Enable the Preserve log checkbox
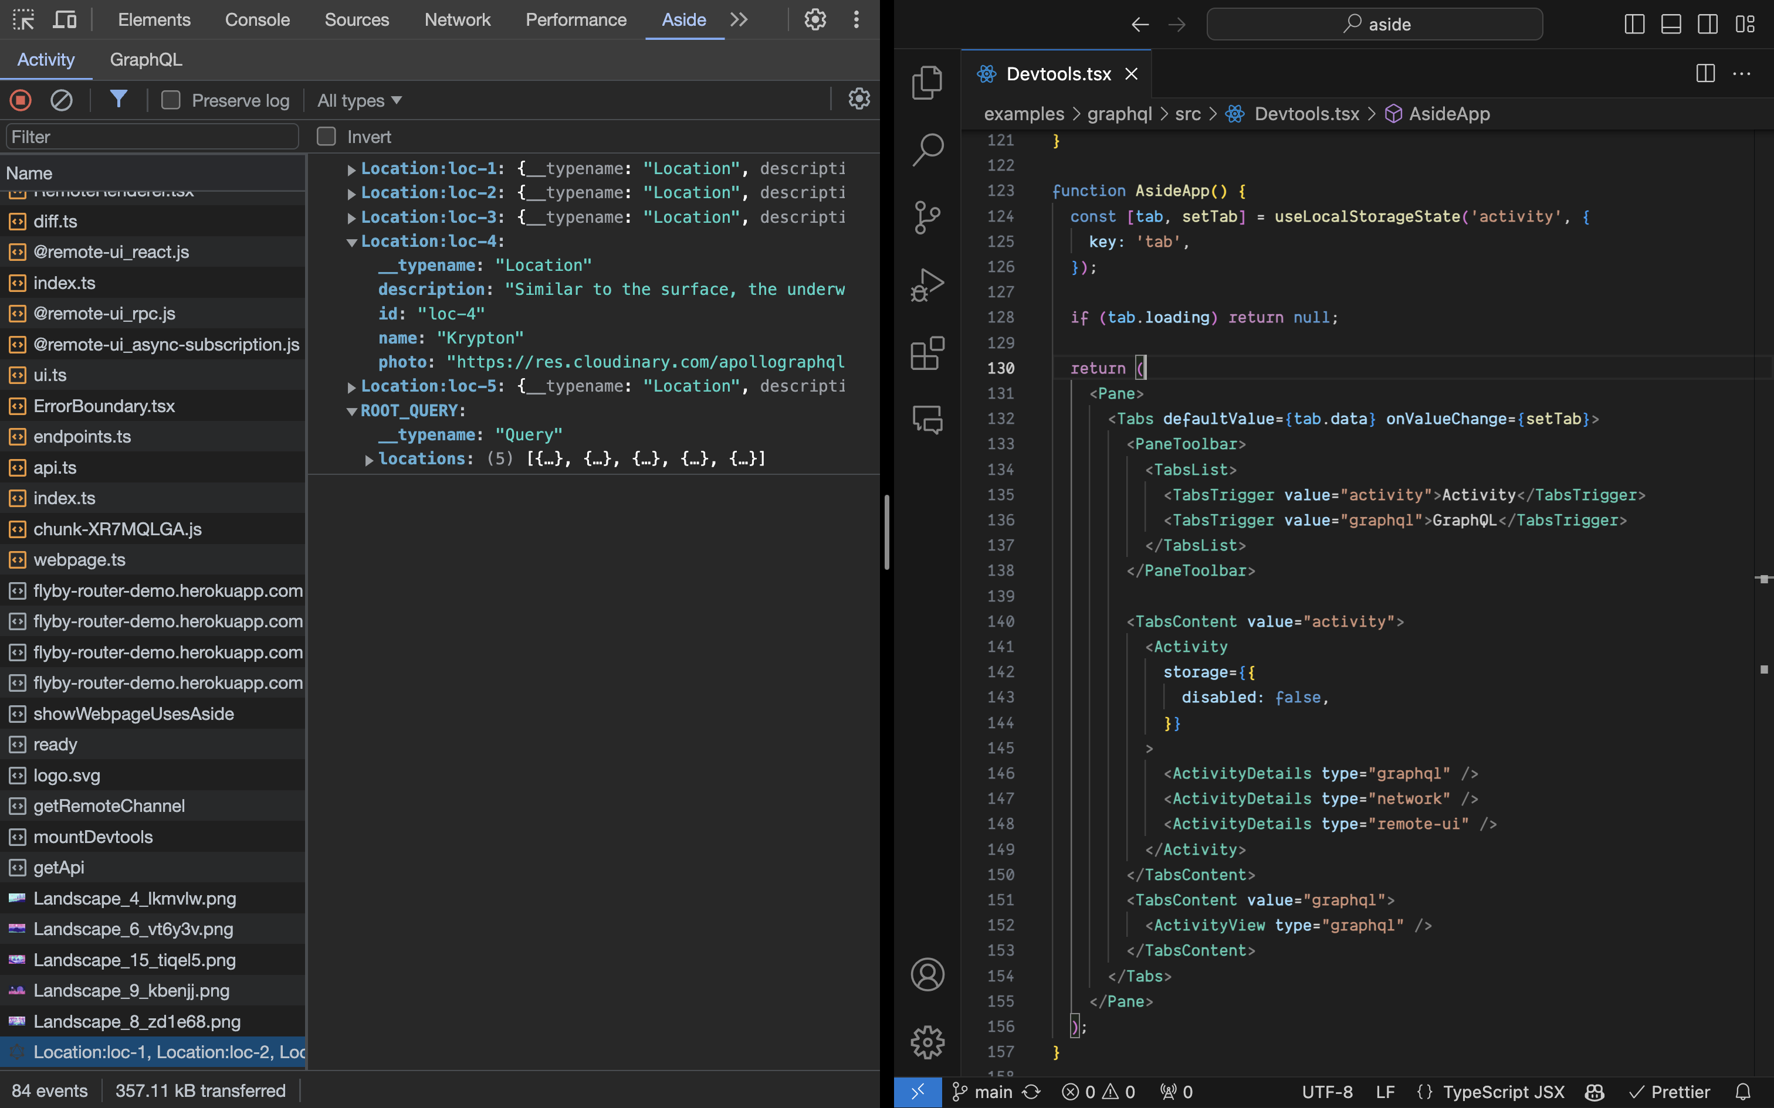The height and width of the screenshot is (1108, 1774). pyautogui.click(x=171, y=100)
